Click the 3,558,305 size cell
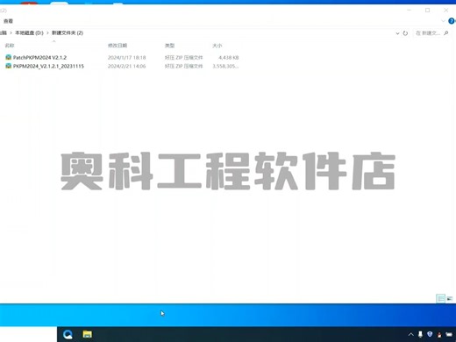The width and height of the screenshot is (456, 342). click(x=225, y=67)
